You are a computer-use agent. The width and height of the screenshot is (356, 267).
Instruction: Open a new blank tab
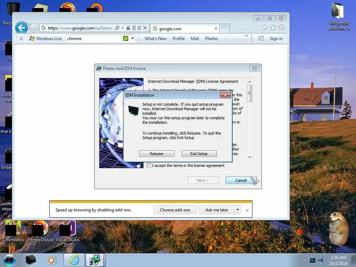point(225,29)
